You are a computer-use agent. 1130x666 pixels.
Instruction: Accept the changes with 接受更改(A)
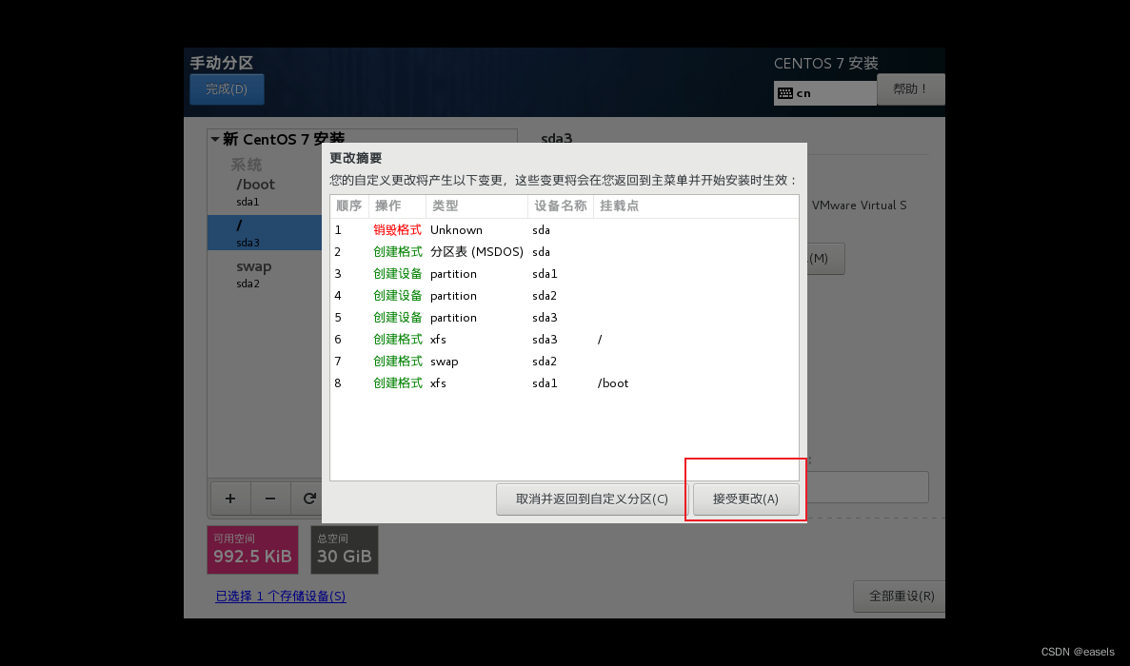pos(745,499)
